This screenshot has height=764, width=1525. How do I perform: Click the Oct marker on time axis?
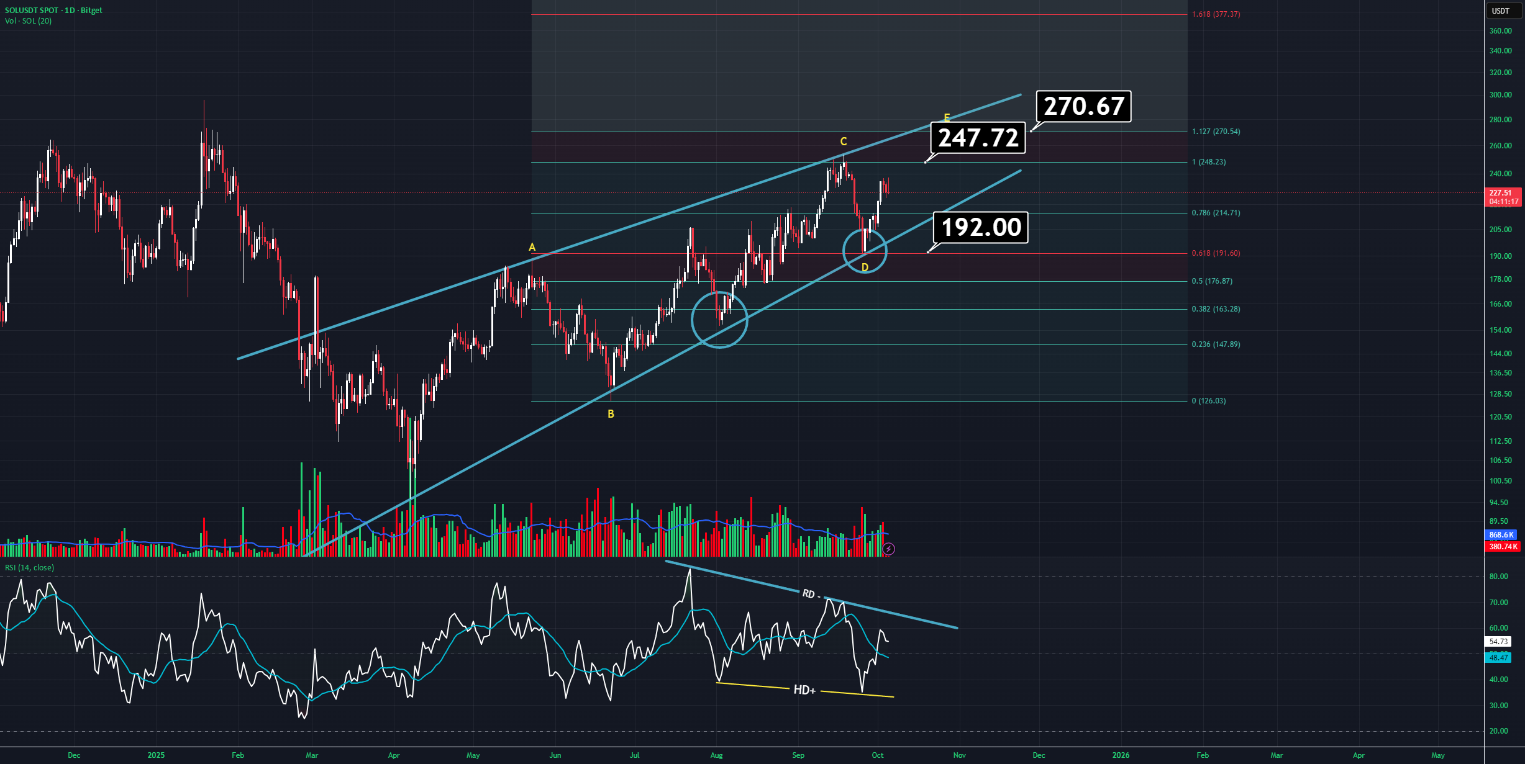coord(877,755)
